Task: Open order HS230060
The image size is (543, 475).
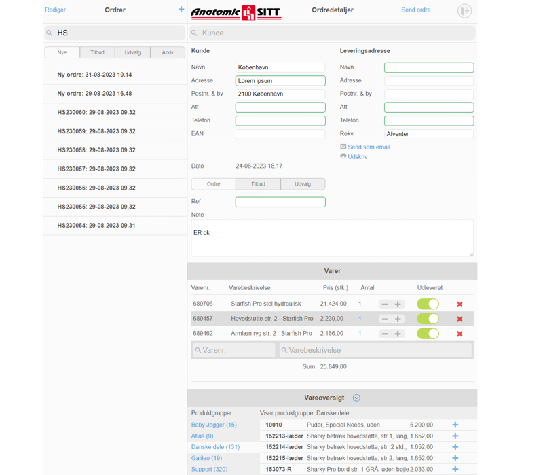Action: 115,112
